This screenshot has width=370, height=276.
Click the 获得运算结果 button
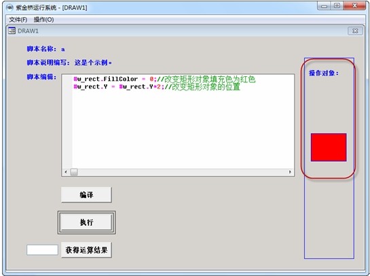[x=86, y=249]
